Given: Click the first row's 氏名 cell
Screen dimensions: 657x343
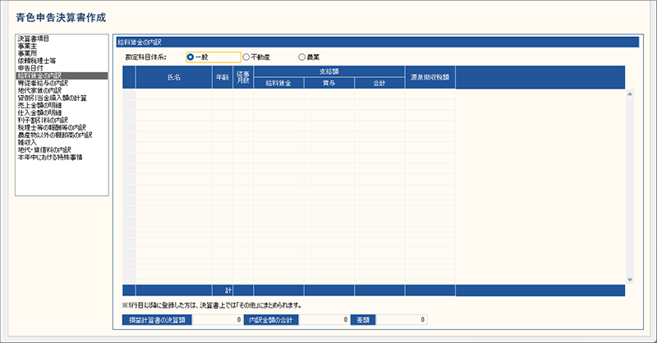Looking at the screenshot, I should pyautogui.click(x=173, y=94).
